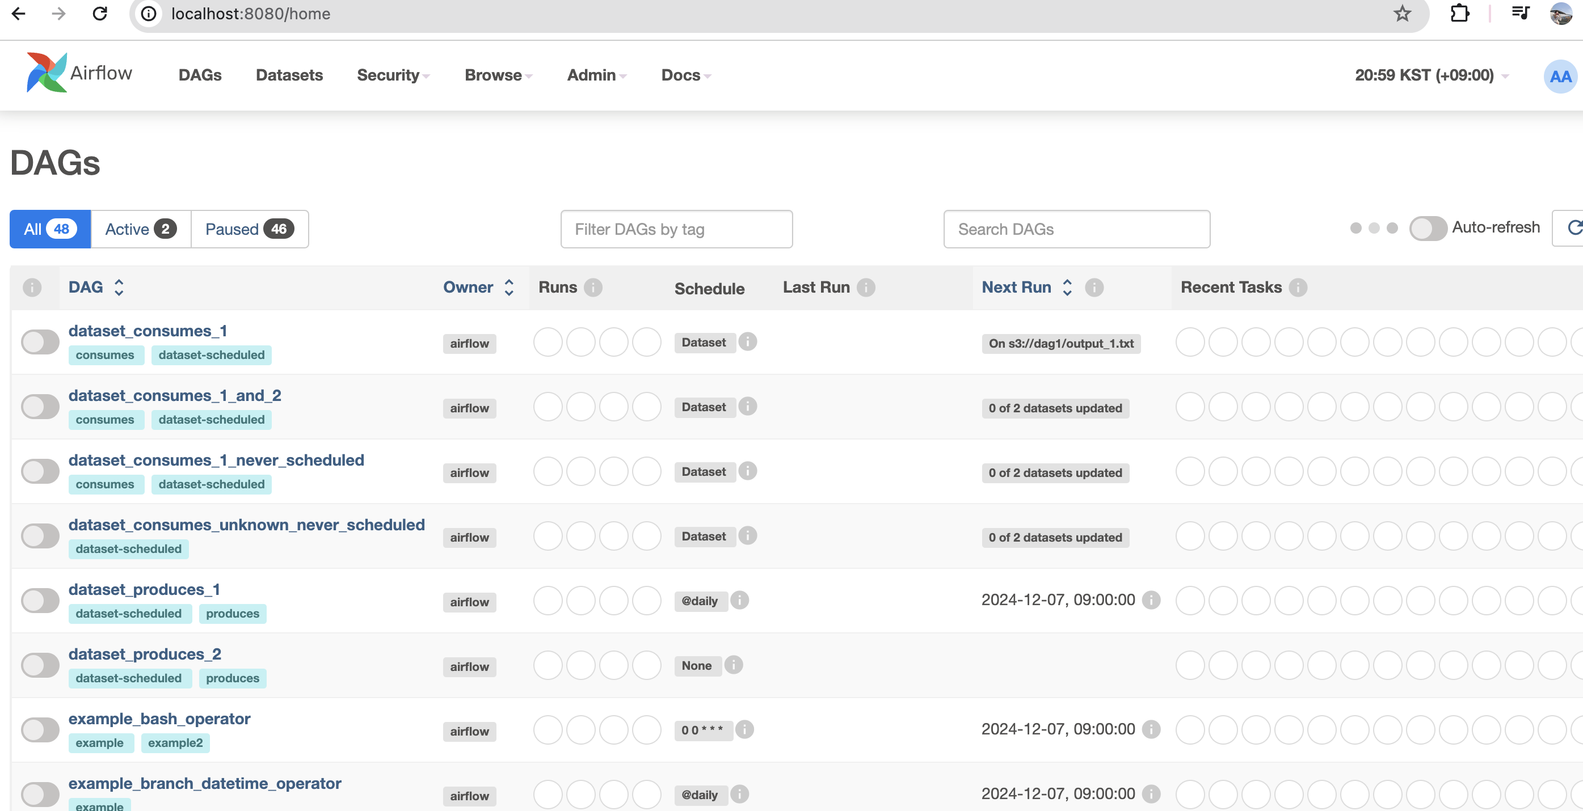Click schedule info icon for dataset_consumes_1
Viewport: 1583px width, 811px height.
click(x=747, y=341)
